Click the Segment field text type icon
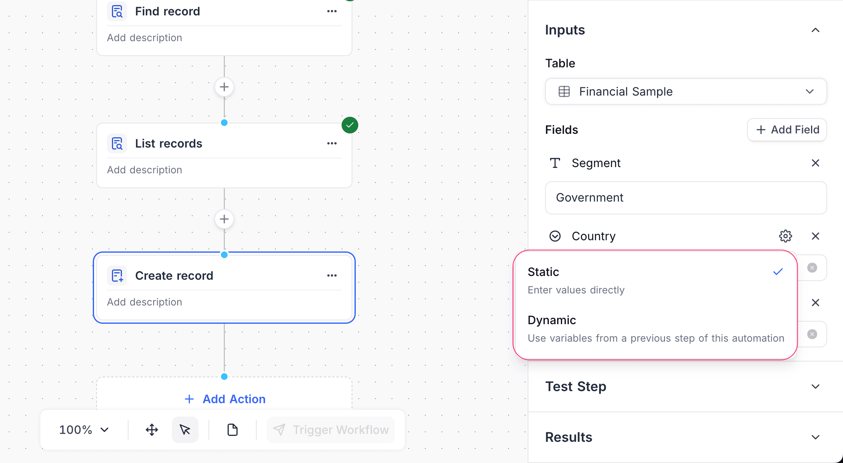This screenshot has height=463, width=843. tap(555, 163)
